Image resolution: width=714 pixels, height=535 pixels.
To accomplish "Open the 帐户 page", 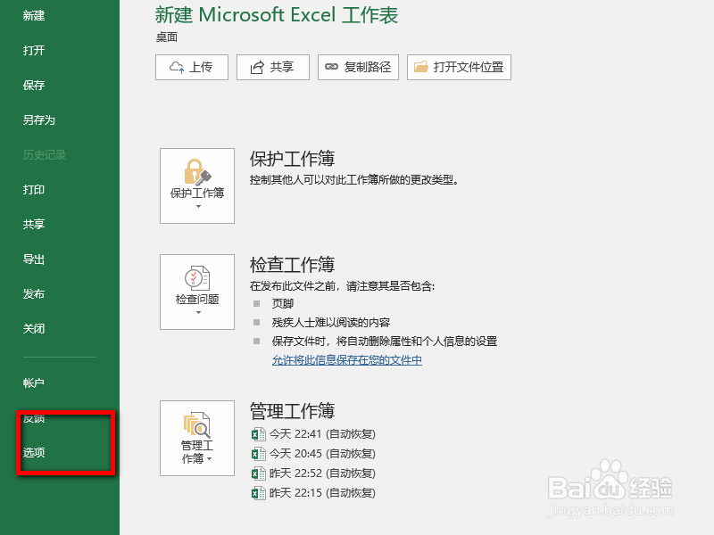I will 34,383.
